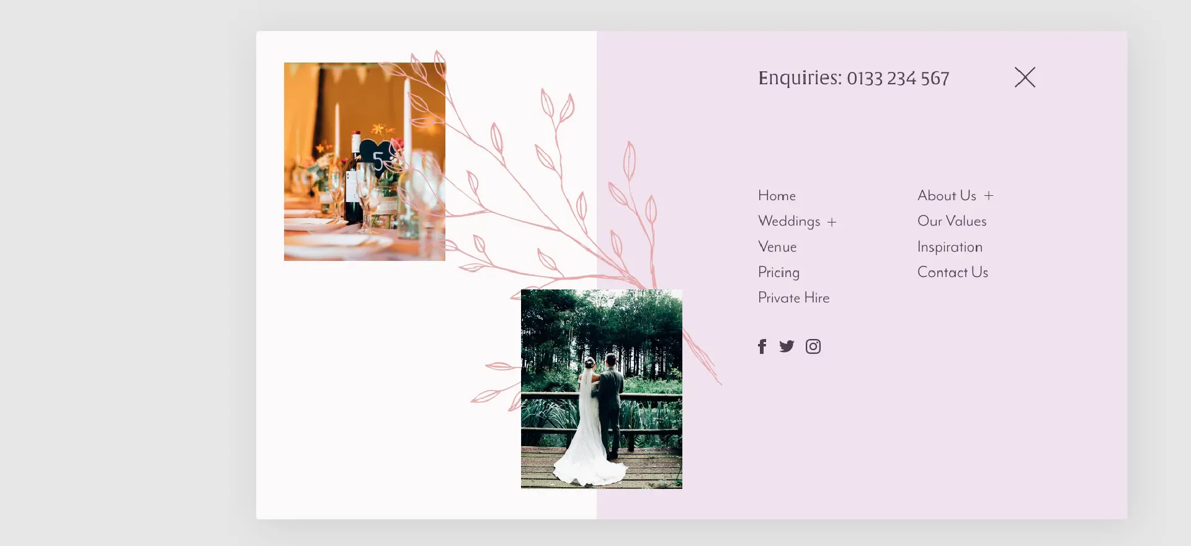The image size is (1191, 546).
Task: Close the navigation menu overlay
Action: (1025, 77)
